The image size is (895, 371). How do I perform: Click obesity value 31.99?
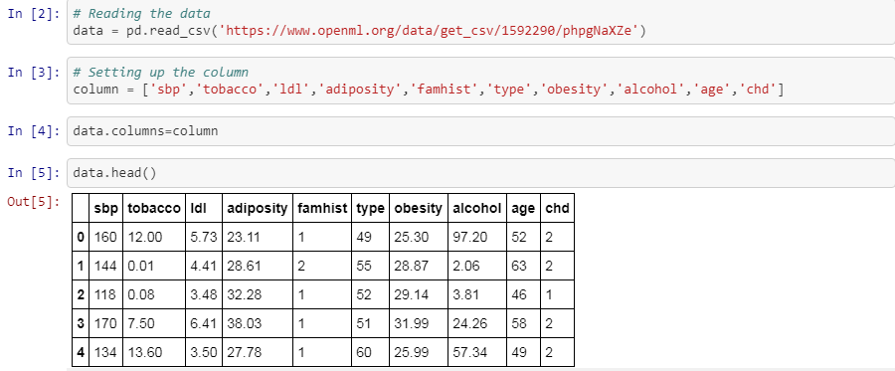pyautogui.click(x=412, y=323)
